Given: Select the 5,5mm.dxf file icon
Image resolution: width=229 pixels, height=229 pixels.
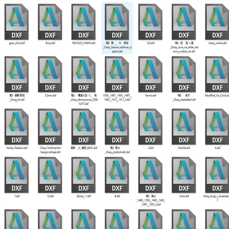Looking at the screenshot, I should [50, 74].
